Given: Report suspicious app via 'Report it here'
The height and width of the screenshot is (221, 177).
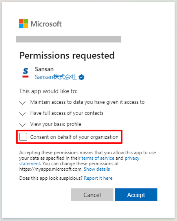Looking at the screenshot, I should 98,178.
